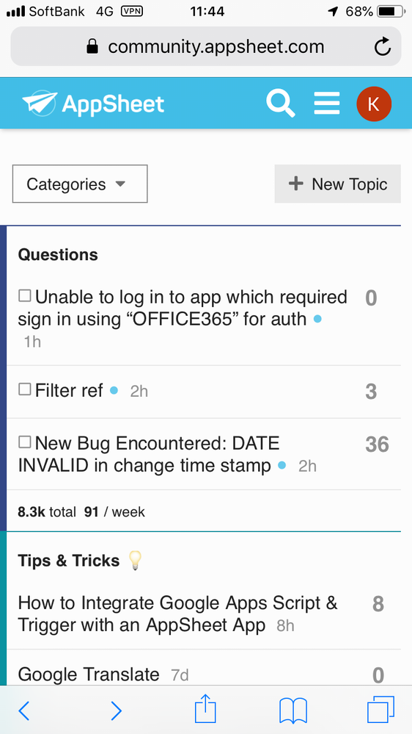Check the box beside OFFICE365 topic
Image resolution: width=412 pixels, height=734 pixels.
click(25, 296)
